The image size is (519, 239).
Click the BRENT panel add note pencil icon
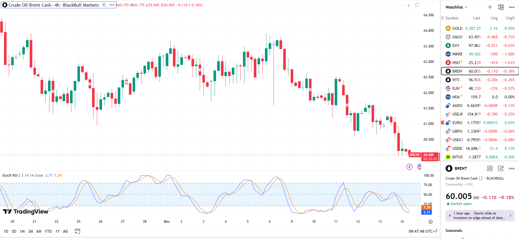pos(501,168)
